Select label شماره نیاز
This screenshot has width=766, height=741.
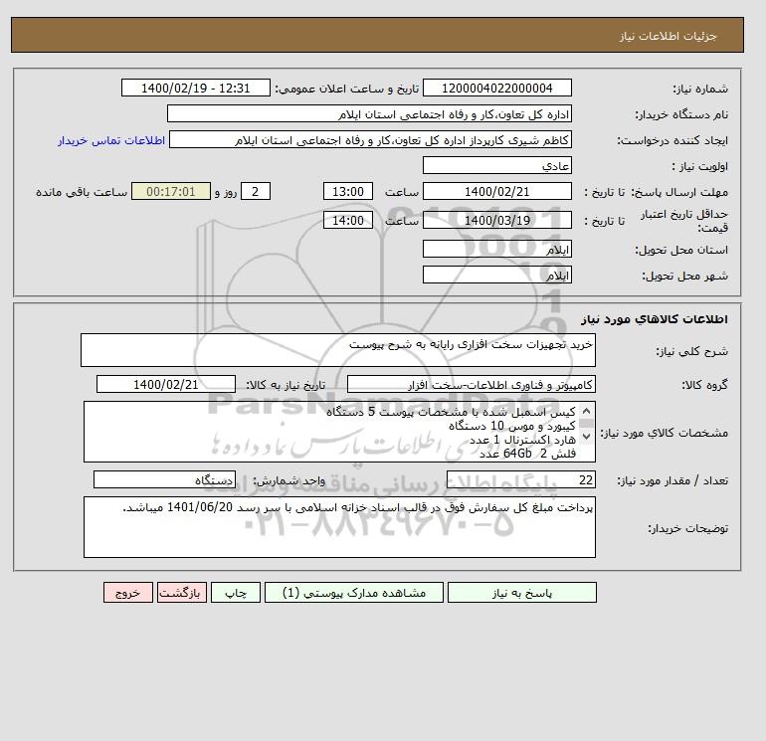click(700, 89)
